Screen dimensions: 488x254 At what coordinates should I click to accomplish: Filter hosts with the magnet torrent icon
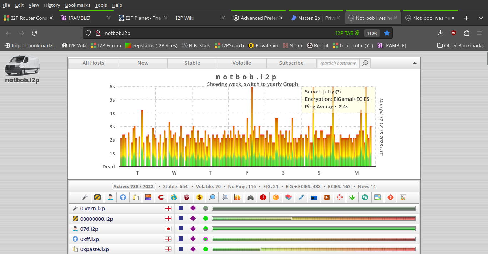pyautogui.click(x=161, y=197)
